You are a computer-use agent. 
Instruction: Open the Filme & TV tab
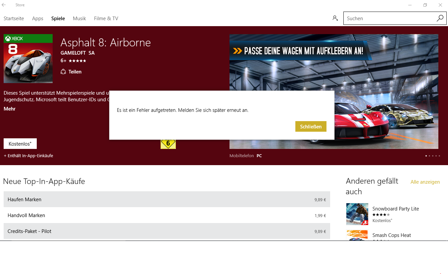tap(106, 19)
